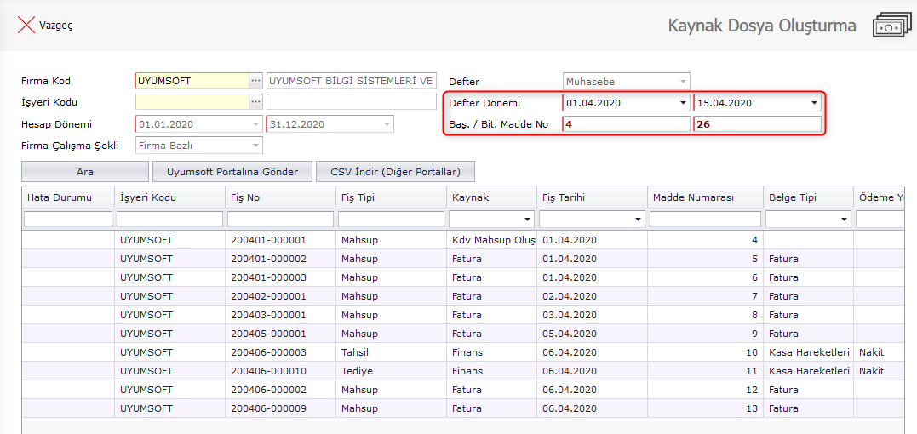The width and height of the screenshot is (917, 434).
Task: Click the starting Madde No field containing 4
Action: [626, 124]
